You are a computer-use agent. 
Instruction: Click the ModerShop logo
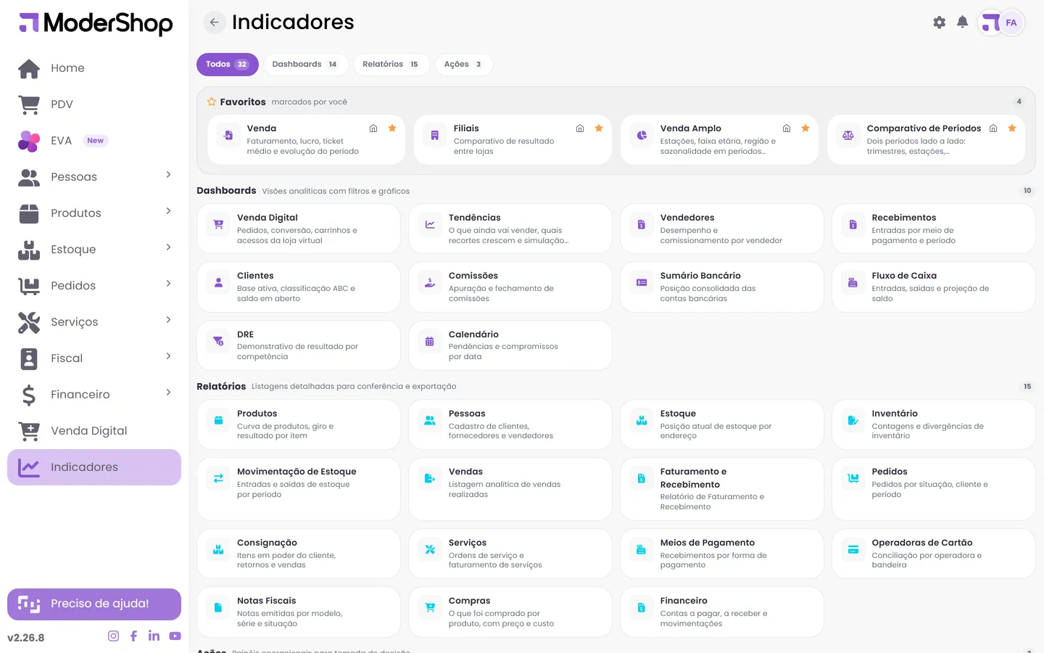click(x=96, y=23)
